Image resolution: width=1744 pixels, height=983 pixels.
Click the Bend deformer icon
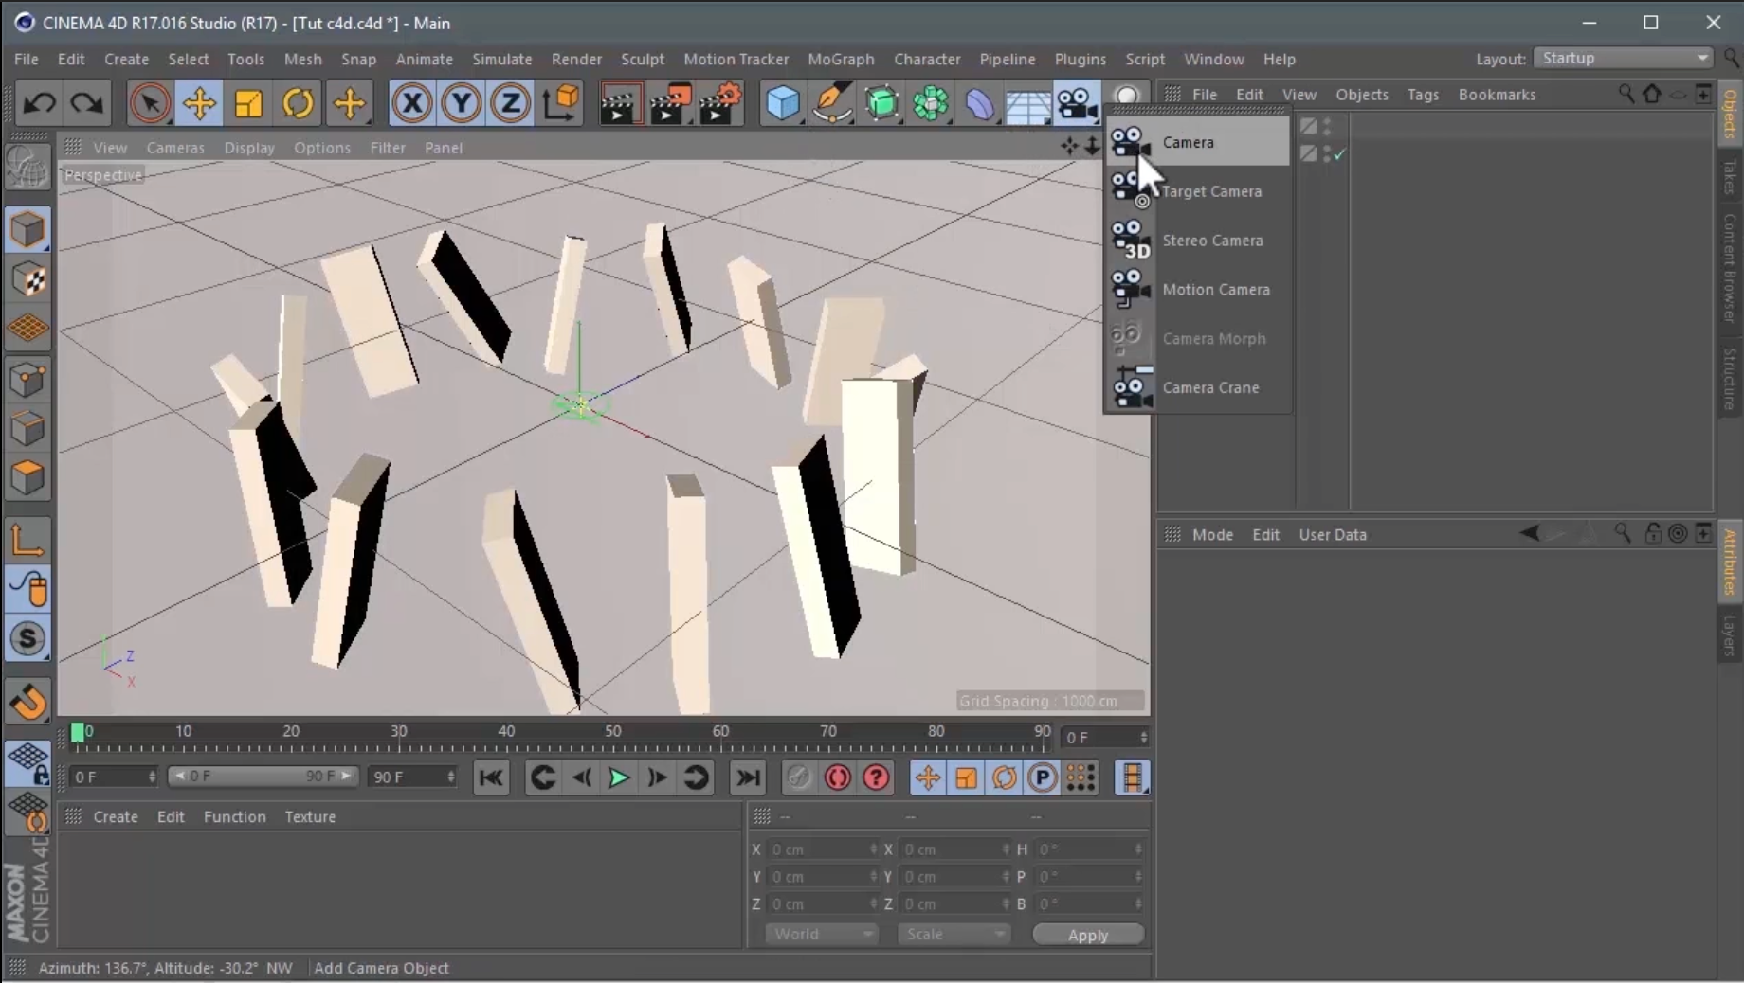[x=980, y=103]
